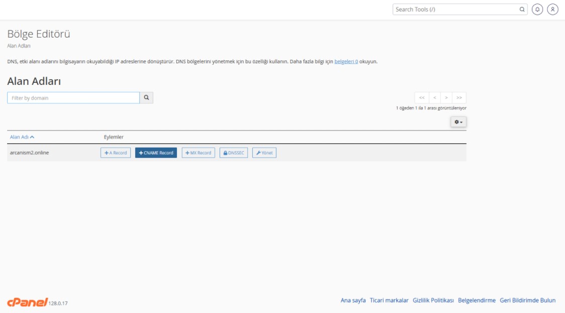Add an MX Record for the domain
565x313 pixels.
click(x=198, y=153)
